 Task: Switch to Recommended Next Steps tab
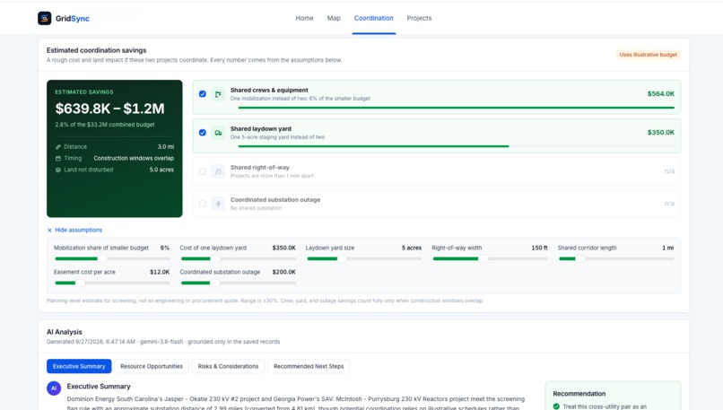pyautogui.click(x=309, y=366)
